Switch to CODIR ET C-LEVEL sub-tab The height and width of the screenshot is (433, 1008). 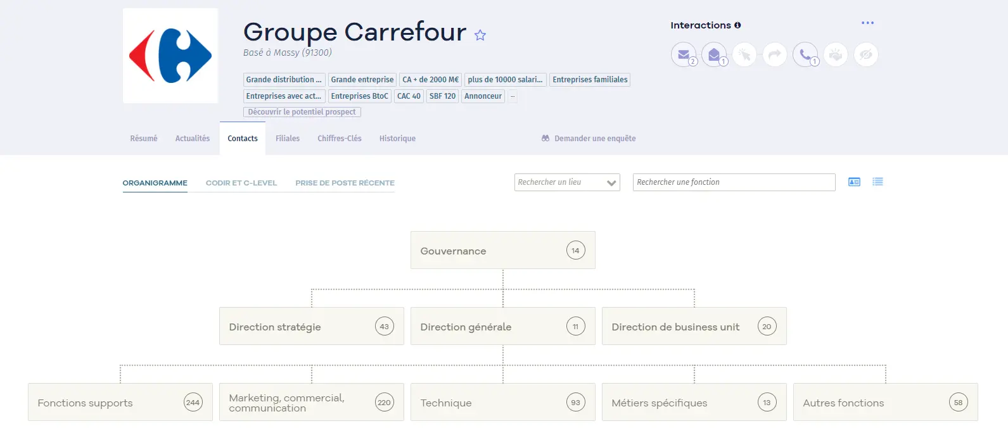click(241, 183)
